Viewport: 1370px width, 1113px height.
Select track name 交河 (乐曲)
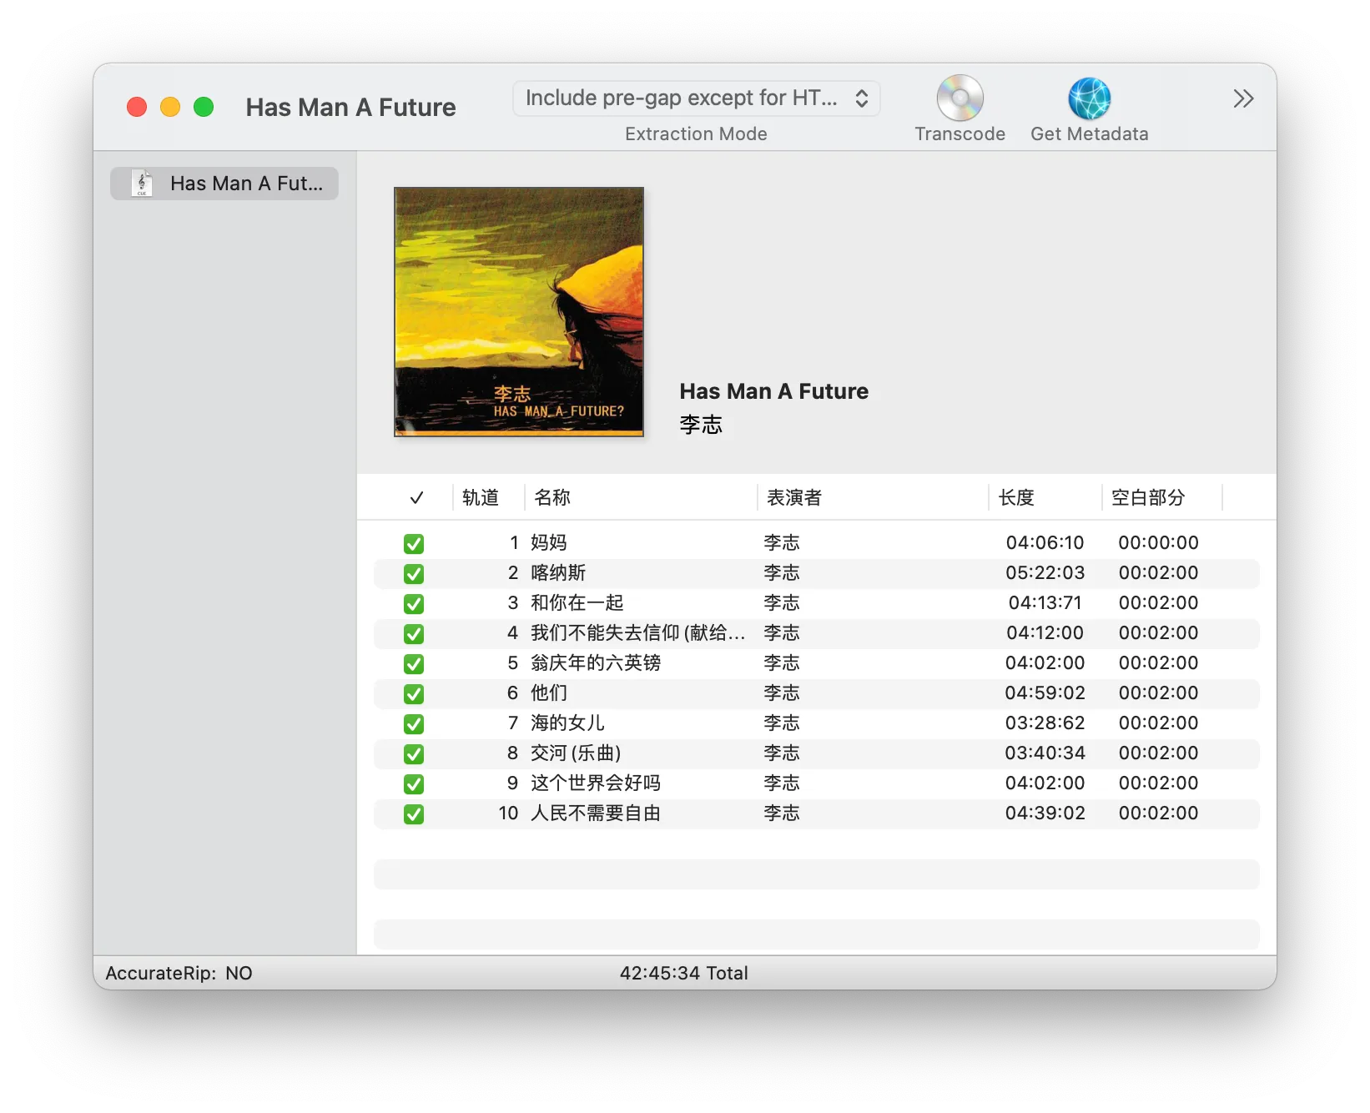tap(576, 753)
